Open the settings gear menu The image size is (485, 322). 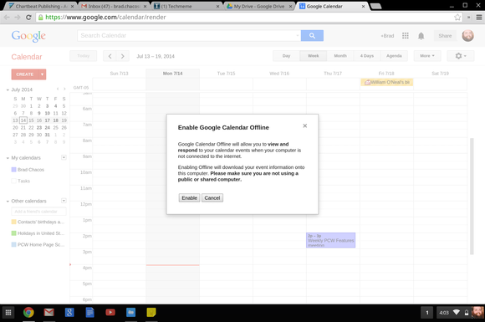click(x=461, y=56)
